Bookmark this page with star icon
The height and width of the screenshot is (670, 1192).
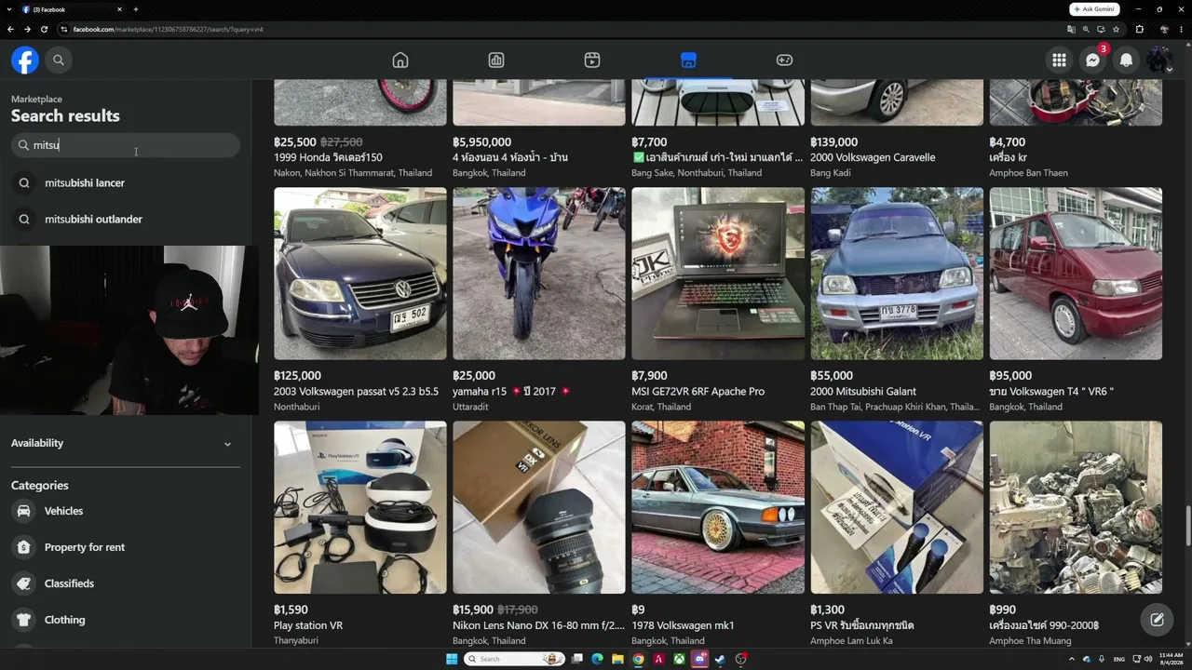tap(1116, 29)
